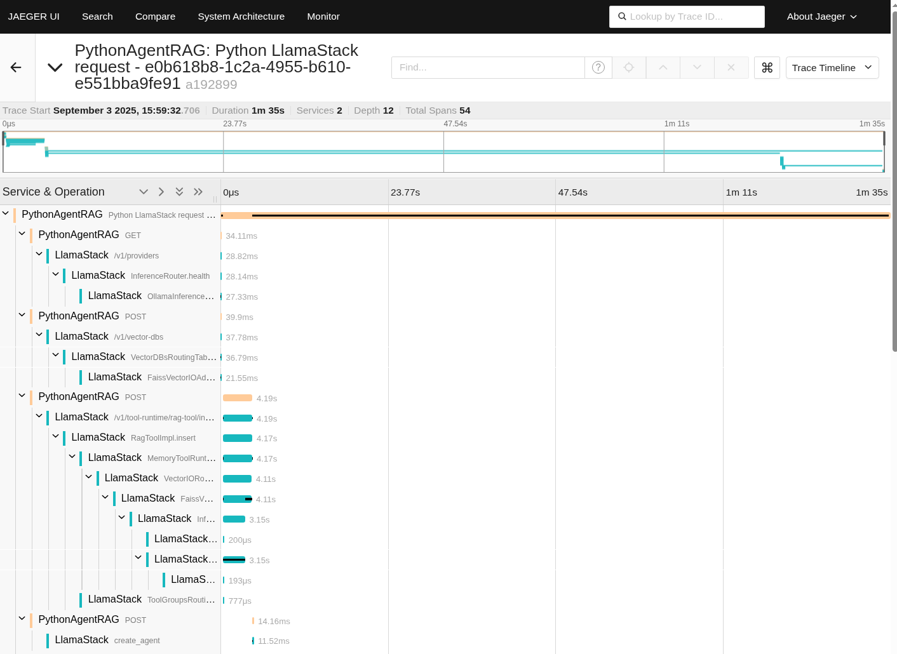Jump to previous search result arrow

663,67
